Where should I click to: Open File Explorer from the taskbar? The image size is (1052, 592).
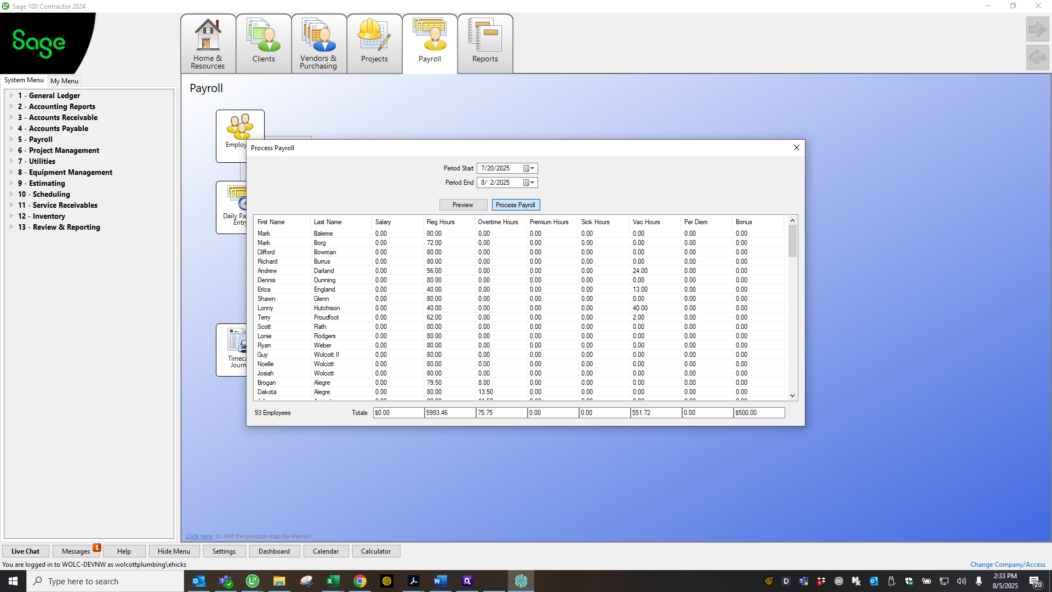pos(279,581)
